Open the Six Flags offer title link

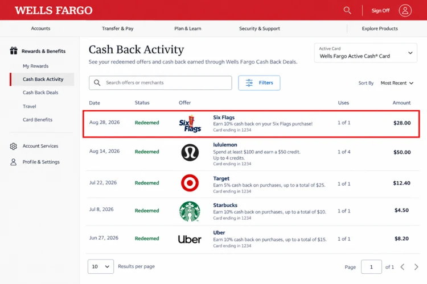coord(224,118)
